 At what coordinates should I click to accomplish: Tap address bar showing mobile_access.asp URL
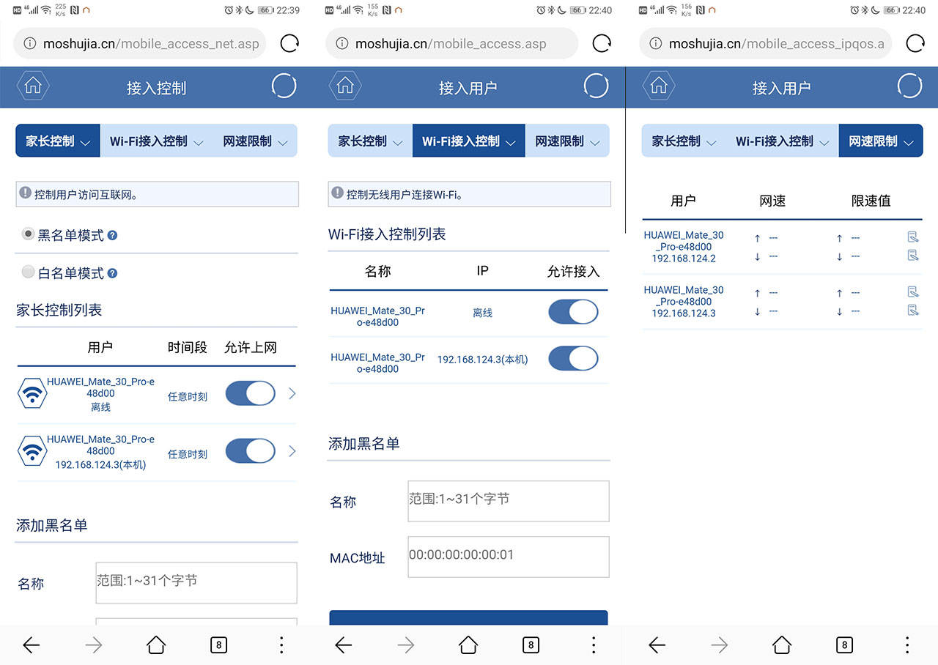[451, 43]
